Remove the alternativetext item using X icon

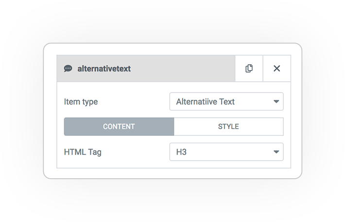point(277,69)
